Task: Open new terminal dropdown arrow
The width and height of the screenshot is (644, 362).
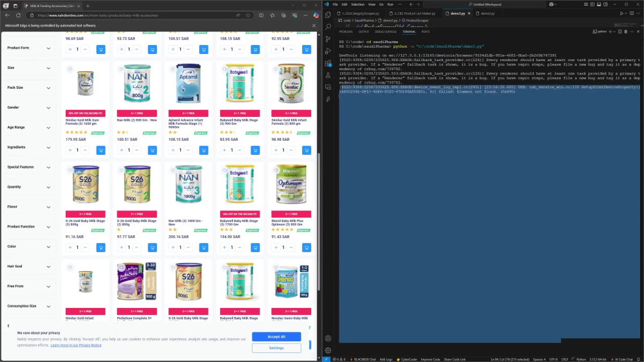Action: pos(614,32)
